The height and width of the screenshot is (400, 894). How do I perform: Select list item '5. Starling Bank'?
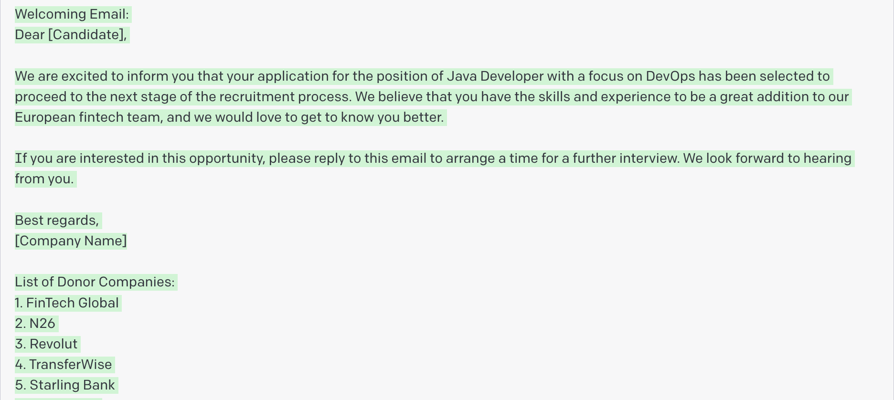(x=65, y=385)
